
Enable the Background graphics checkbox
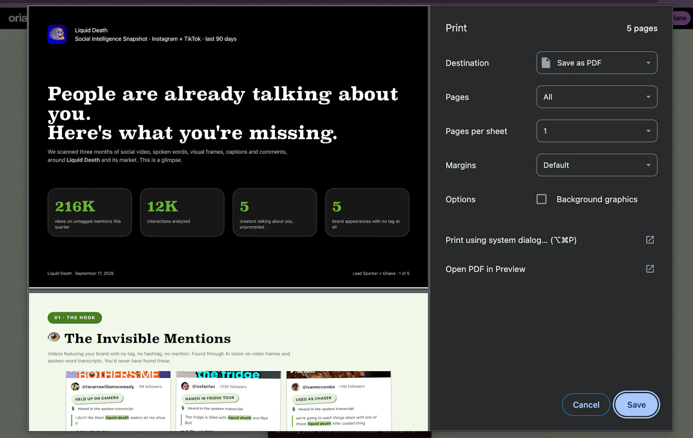coord(541,199)
